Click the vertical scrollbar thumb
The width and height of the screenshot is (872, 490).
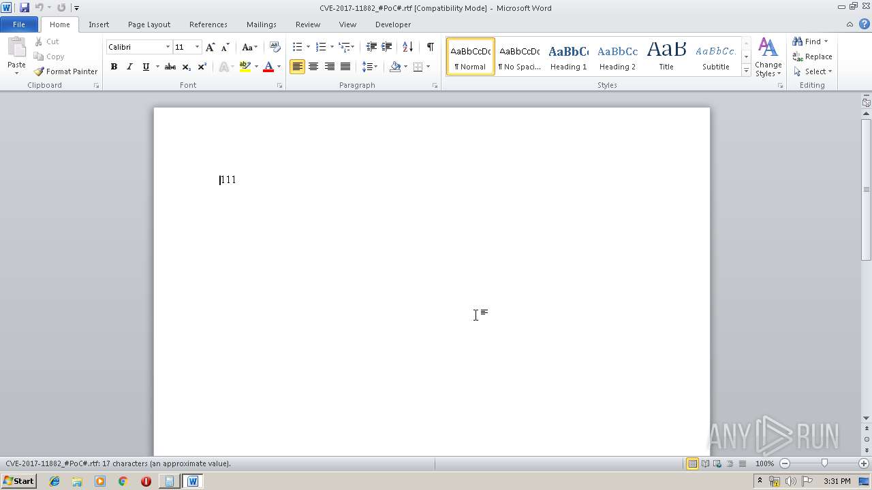pyautogui.click(x=866, y=190)
